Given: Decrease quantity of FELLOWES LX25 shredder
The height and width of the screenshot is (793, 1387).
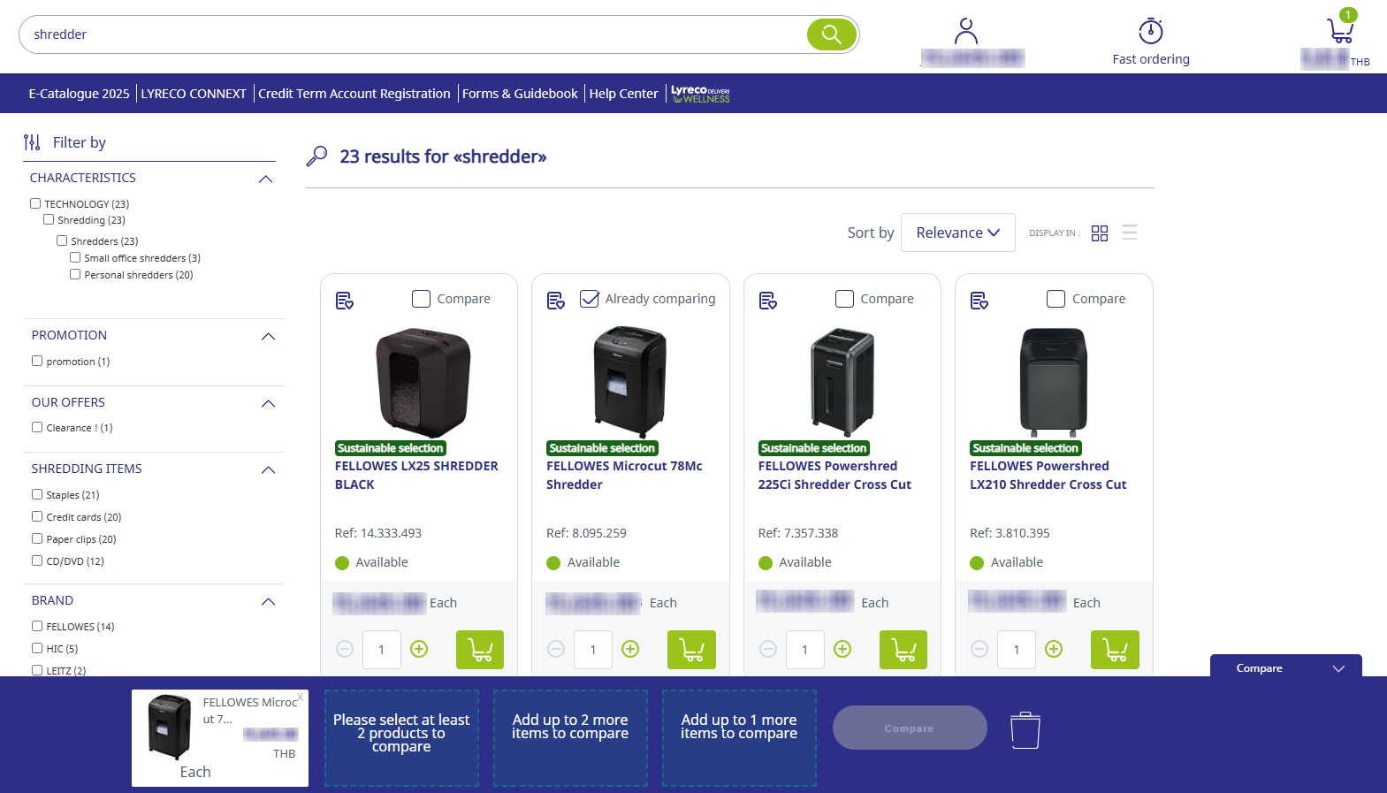Looking at the screenshot, I should pyautogui.click(x=345, y=649).
